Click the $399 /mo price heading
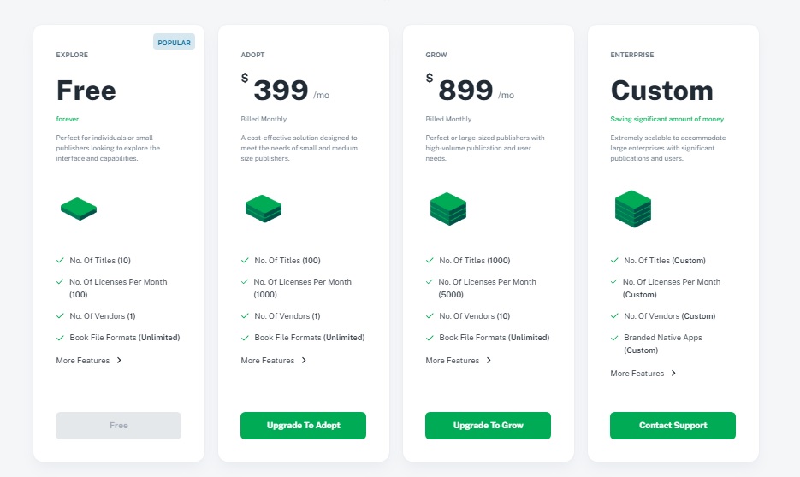The height and width of the screenshot is (477, 800). [285, 89]
